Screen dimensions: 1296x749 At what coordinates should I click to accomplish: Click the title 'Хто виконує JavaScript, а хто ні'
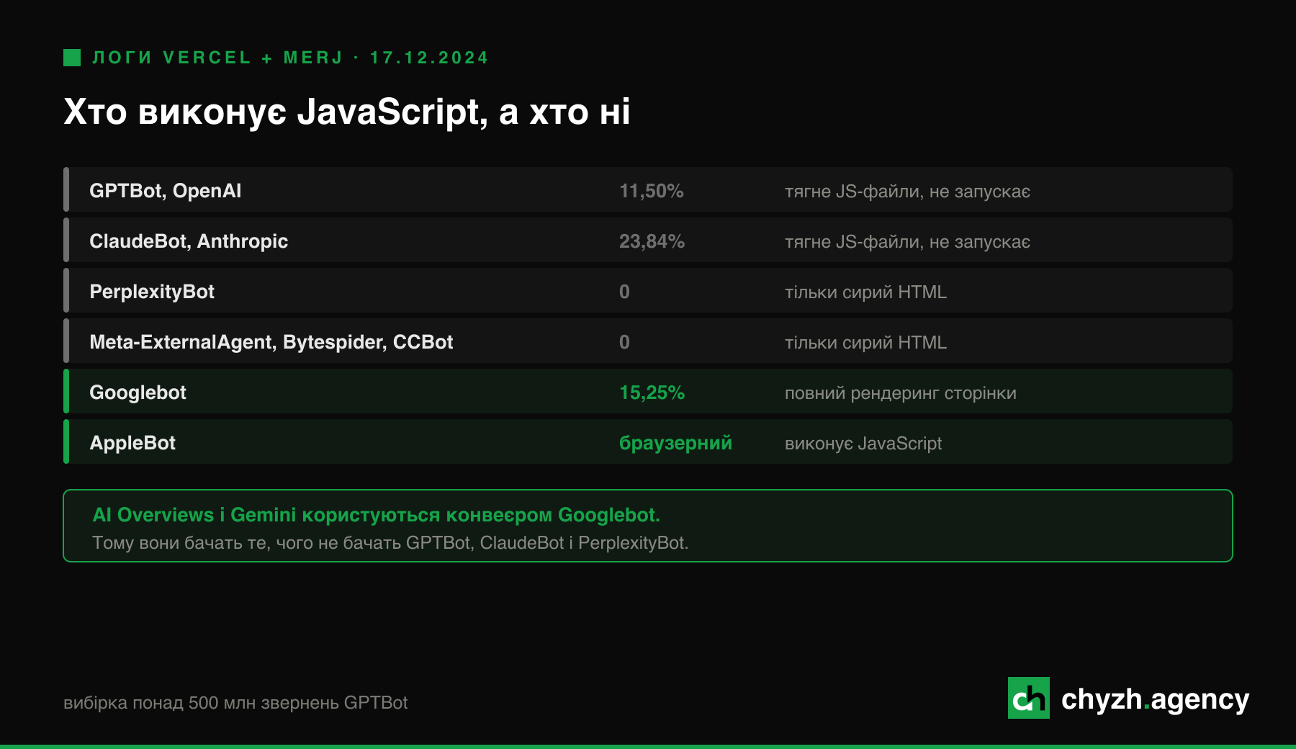click(347, 112)
